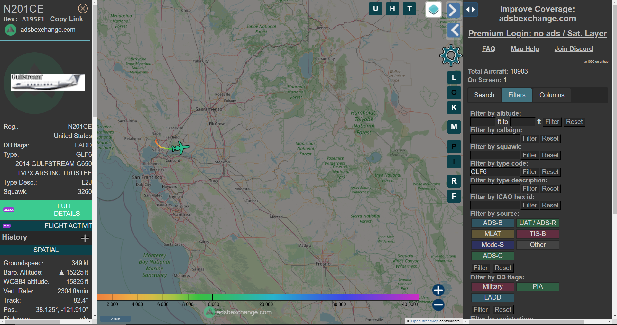Open FULL DETAILS alpha button
This screenshot has width=617, height=325.
[x=46, y=210]
